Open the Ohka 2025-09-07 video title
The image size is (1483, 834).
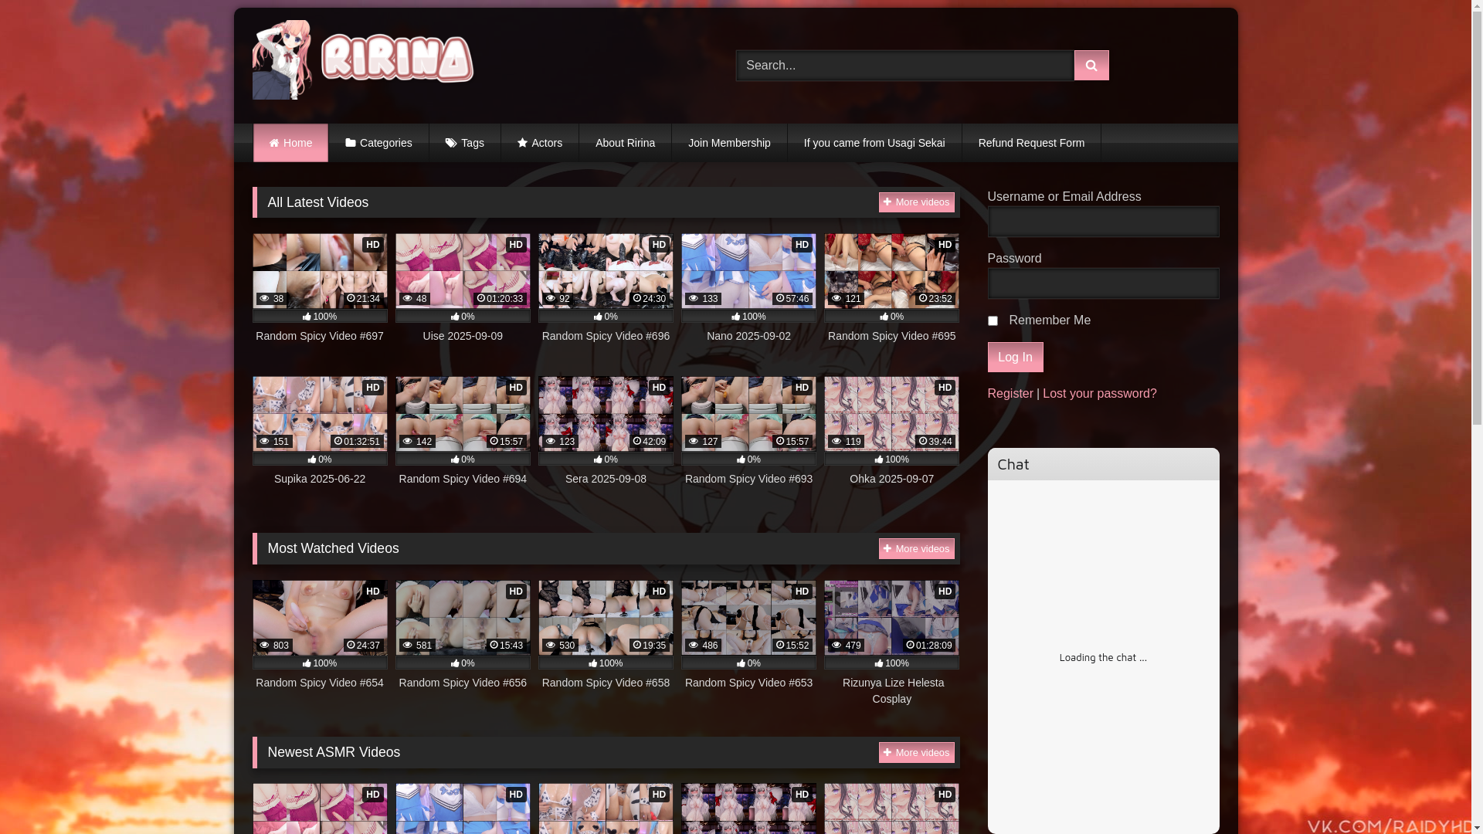click(x=891, y=479)
